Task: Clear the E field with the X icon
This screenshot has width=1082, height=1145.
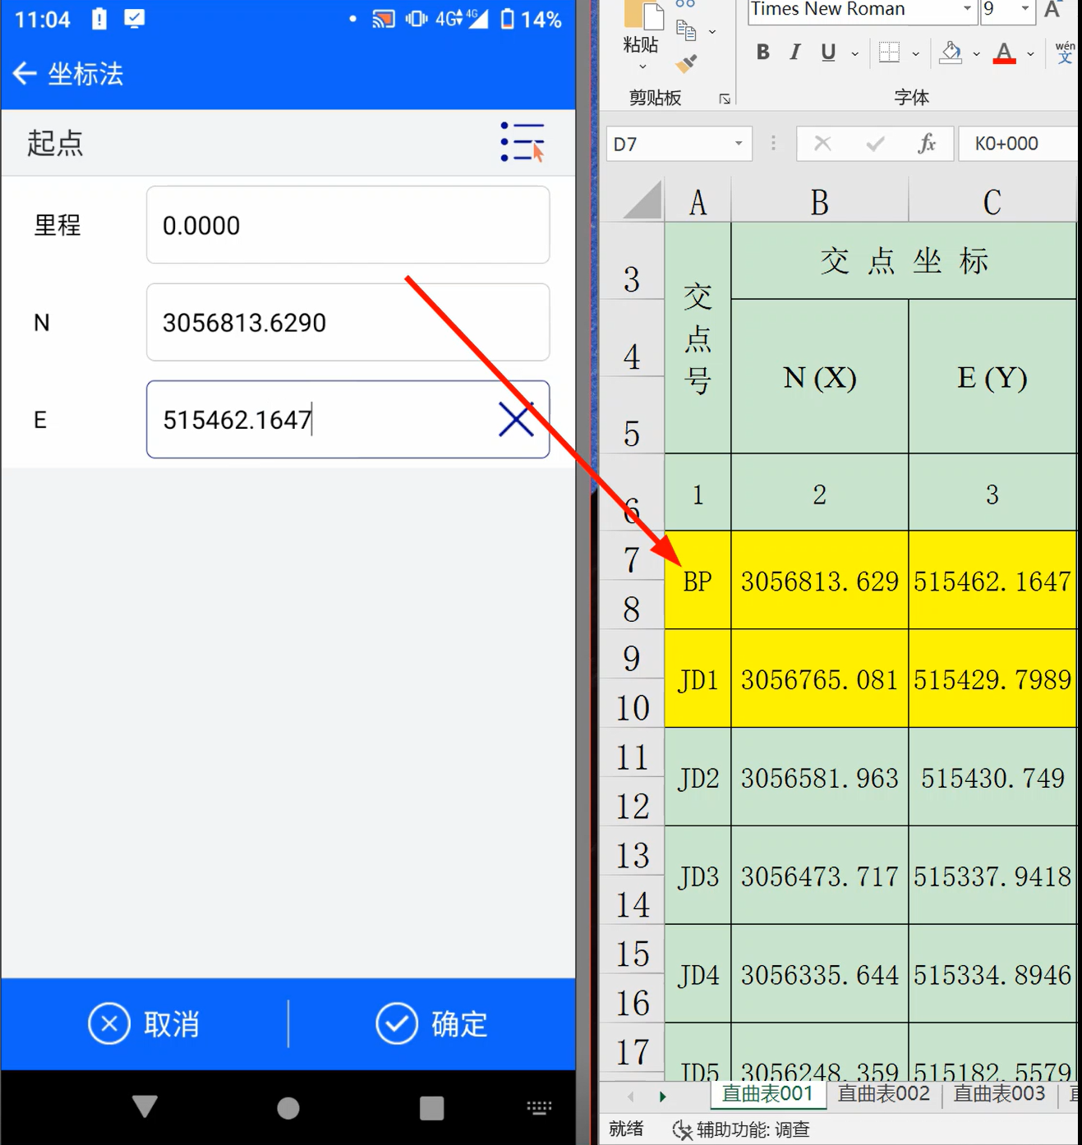Action: 516,420
